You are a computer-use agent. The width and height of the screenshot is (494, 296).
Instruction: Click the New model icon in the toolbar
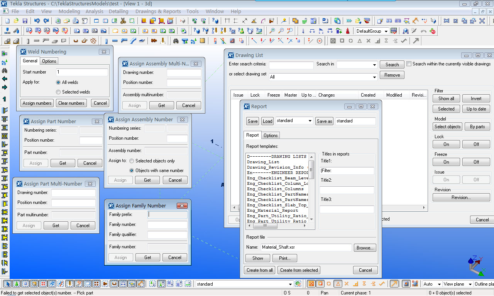coord(7,21)
